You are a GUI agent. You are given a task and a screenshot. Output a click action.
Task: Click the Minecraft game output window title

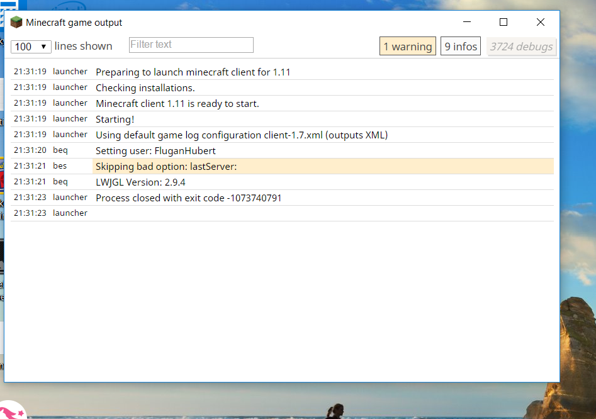[74, 23]
